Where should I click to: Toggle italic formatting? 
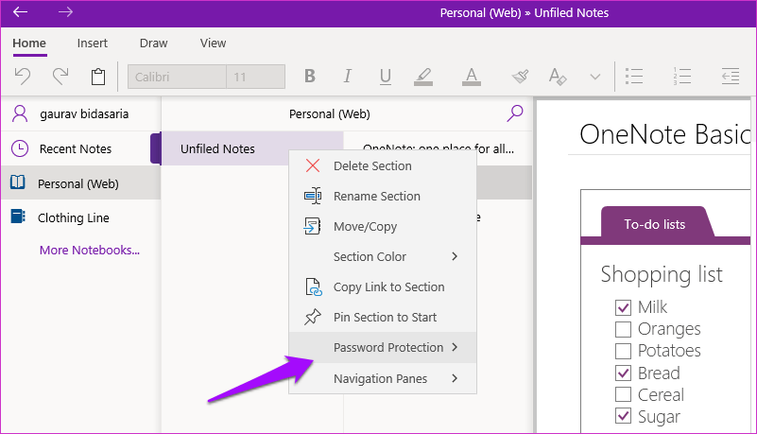347,77
